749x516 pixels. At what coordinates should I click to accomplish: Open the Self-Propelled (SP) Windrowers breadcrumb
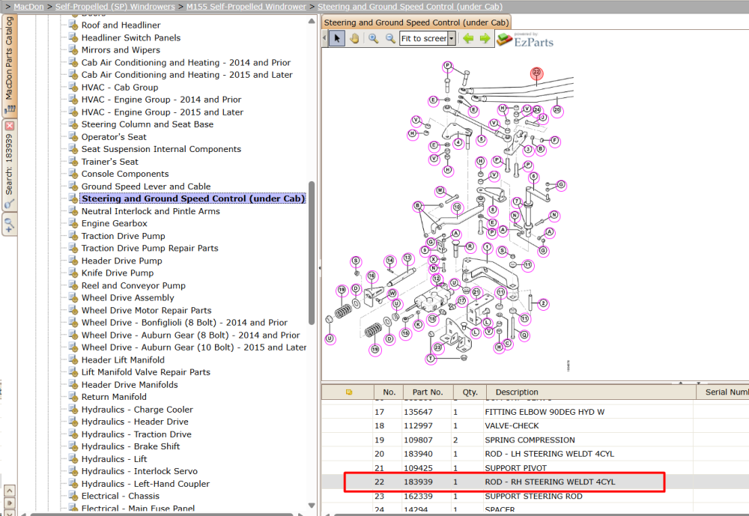pyautogui.click(x=115, y=7)
